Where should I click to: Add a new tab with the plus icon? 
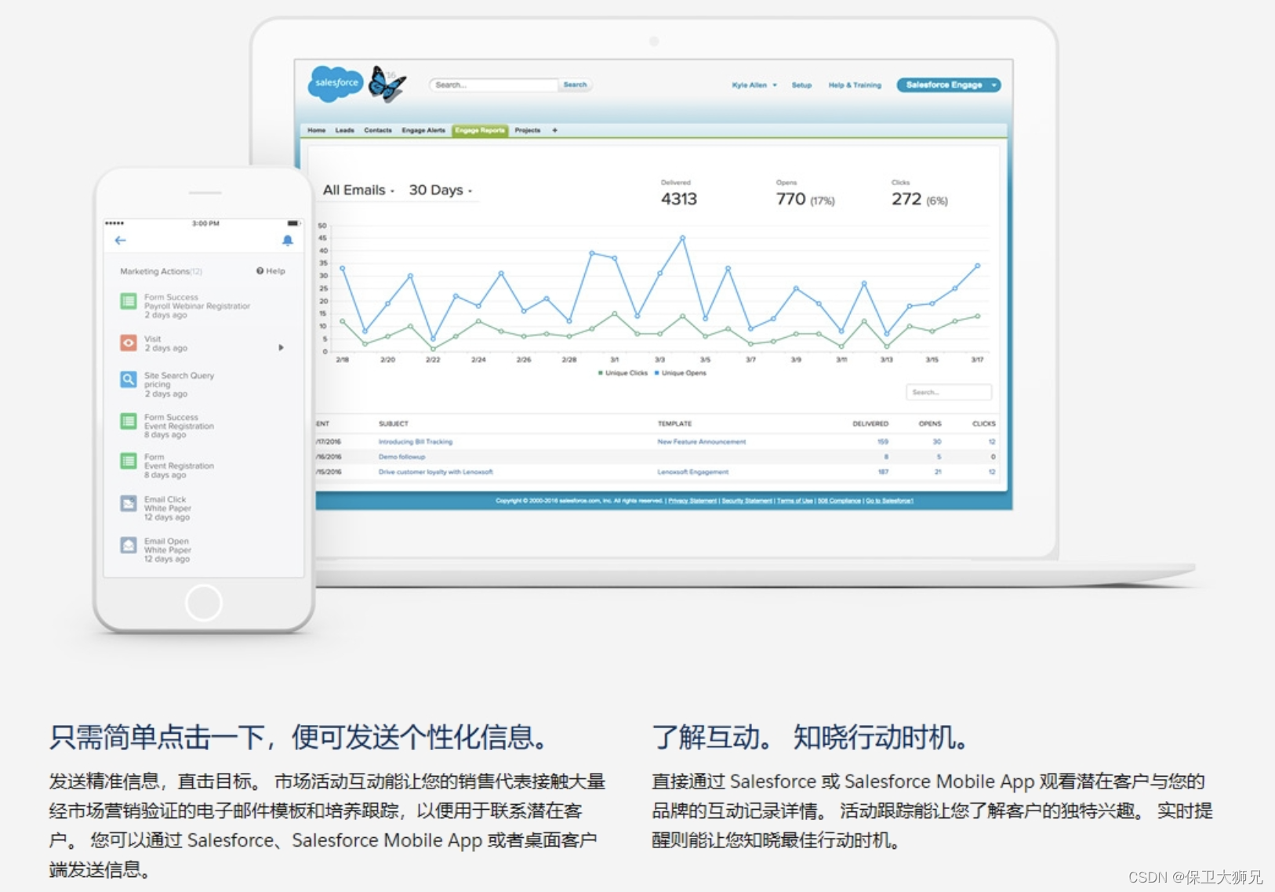554,130
